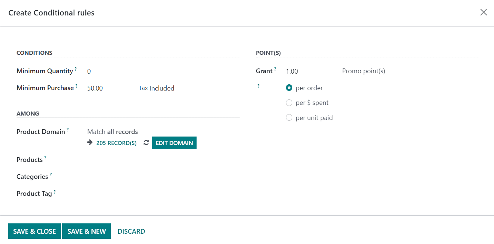
Task: Select the "per $ spent" radio option
Action: 289,103
